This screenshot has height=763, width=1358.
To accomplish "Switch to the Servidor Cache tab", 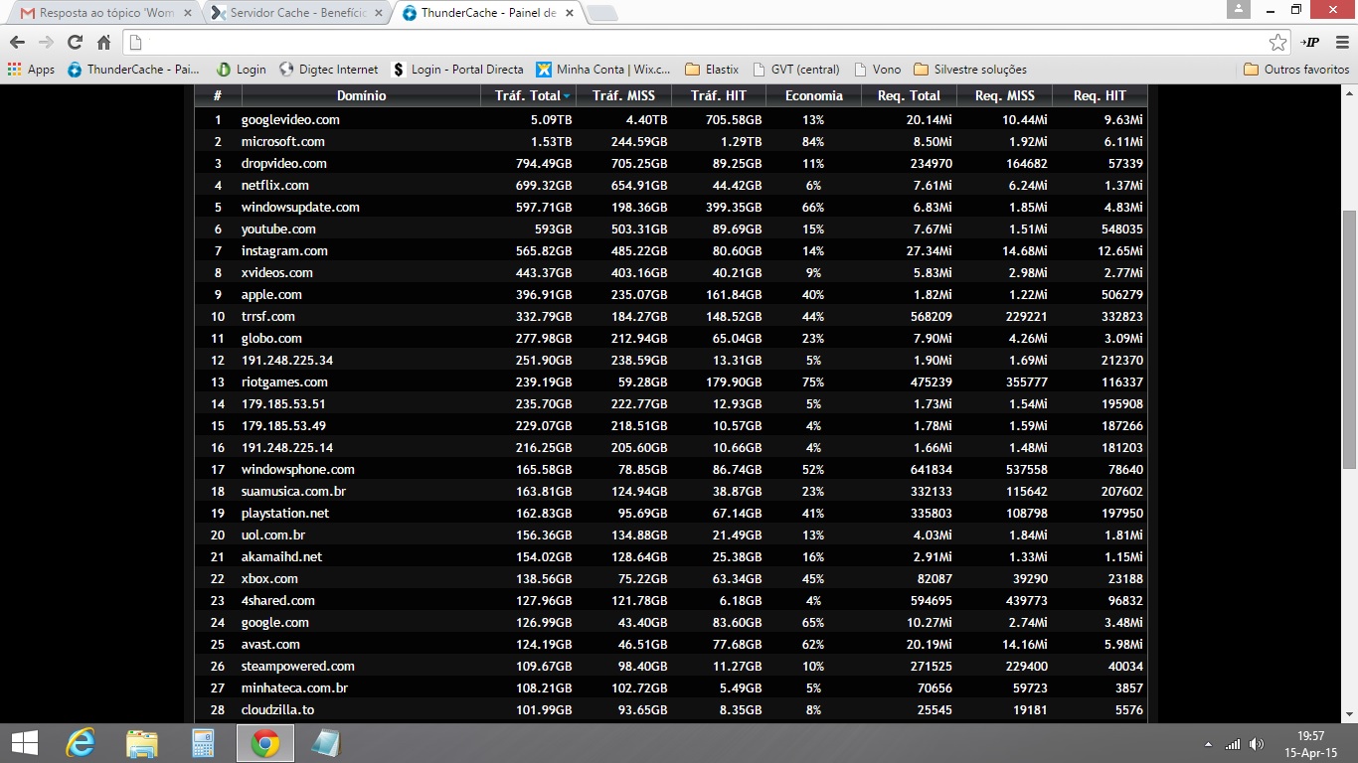I will pyautogui.click(x=296, y=13).
